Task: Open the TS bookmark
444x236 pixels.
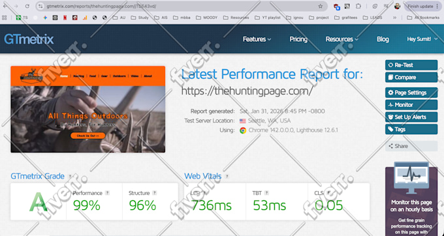Action: (22, 18)
